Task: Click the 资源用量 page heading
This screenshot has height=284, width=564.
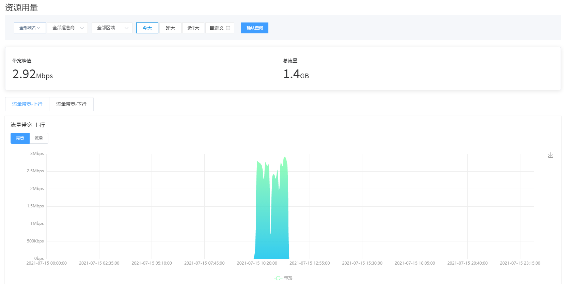Action: coord(21,7)
